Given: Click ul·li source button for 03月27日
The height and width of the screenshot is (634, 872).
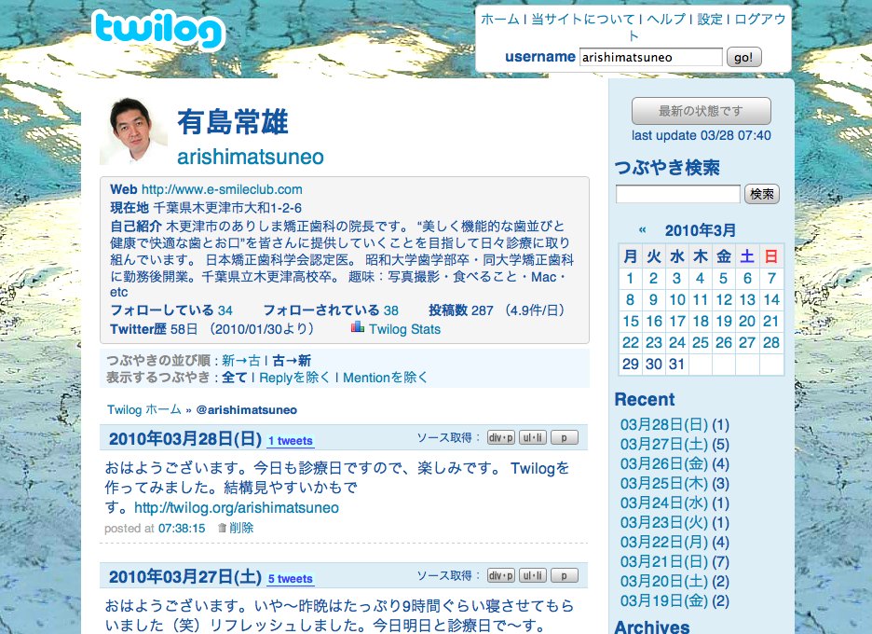Looking at the screenshot, I should [x=533, y=575].
